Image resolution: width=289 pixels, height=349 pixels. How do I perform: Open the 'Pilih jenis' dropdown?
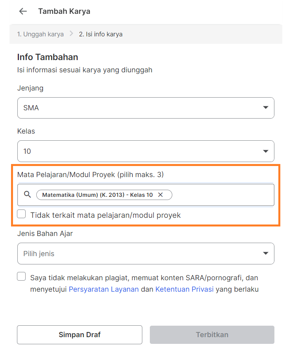[146, 253]
